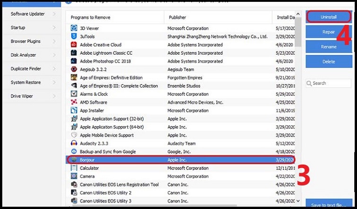
Task: Click the Adobe Creative Cloud icon
Action: pos(74,44)
